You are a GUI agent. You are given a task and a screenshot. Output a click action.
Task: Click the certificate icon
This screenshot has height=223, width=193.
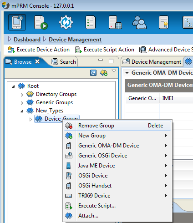[163, 22]
